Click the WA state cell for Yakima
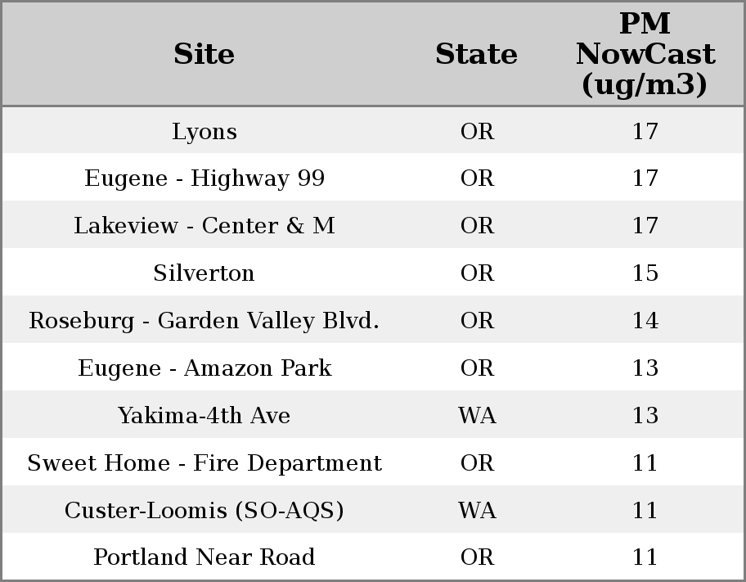Image resolution: width=746 pixels, height=582 pixels. coord(477,415)
